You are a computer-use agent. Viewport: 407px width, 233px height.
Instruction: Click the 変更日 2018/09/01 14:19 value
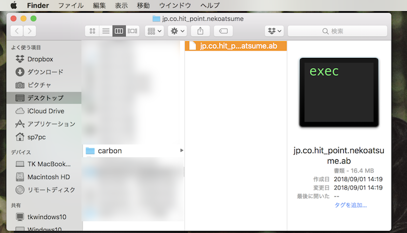(358, 188)
